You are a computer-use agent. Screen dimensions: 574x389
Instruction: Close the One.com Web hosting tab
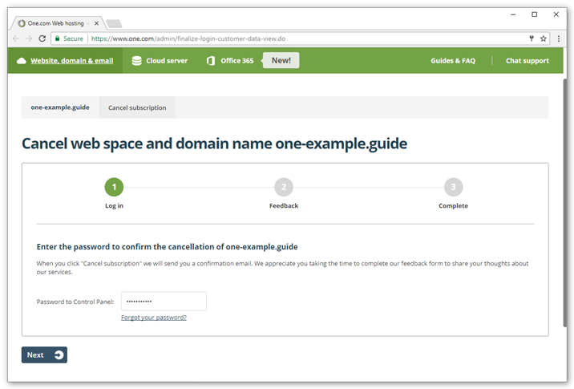tap(96, 23)
